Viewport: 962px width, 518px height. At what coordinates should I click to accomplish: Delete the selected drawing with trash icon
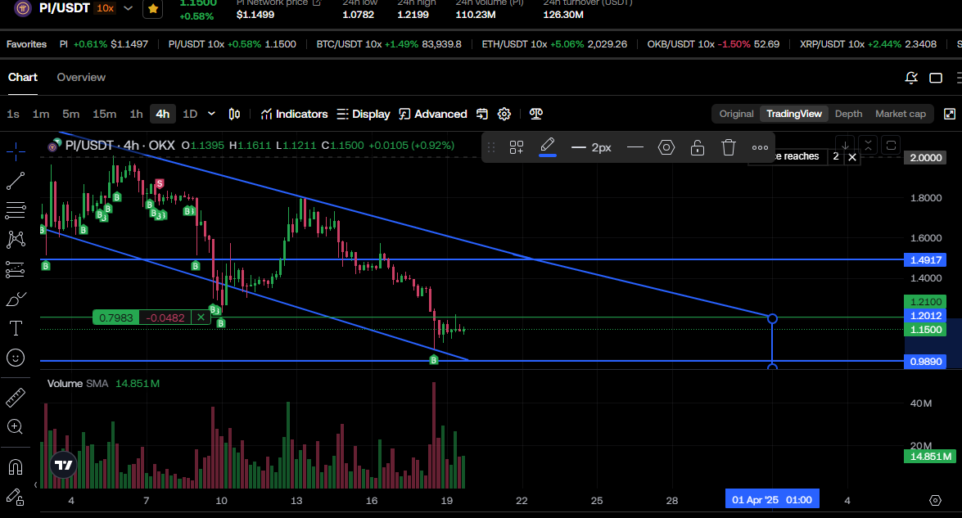(728, 147)
